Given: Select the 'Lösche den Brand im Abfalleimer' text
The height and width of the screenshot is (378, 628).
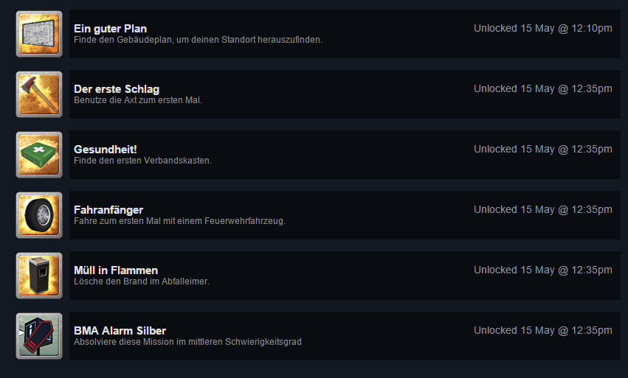Looking at the screenshot, I should (142, 281).
